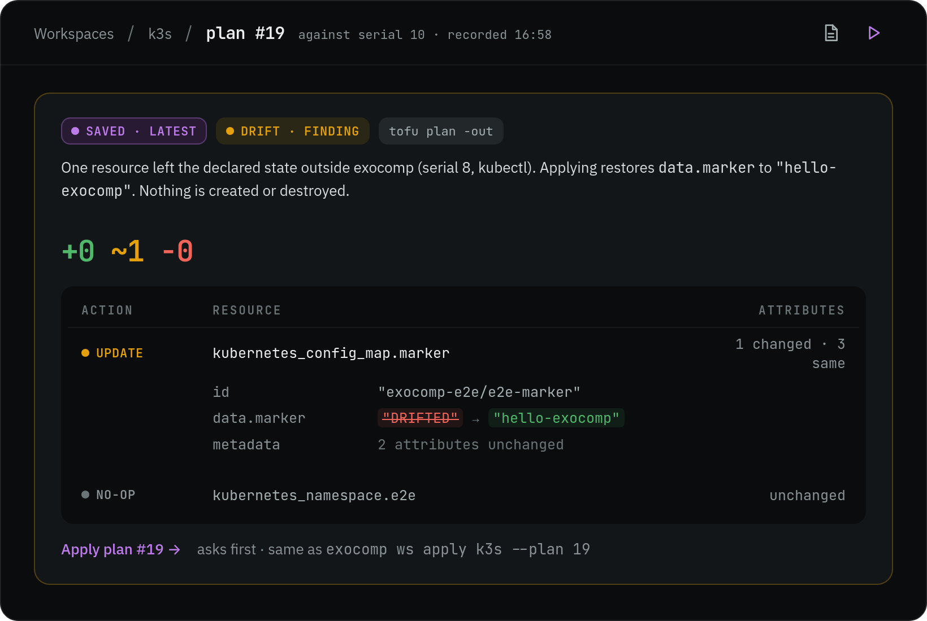The image size is (927, 621).
Task: Click the exocomp ws apply command text
Action: tap(458, 549)
